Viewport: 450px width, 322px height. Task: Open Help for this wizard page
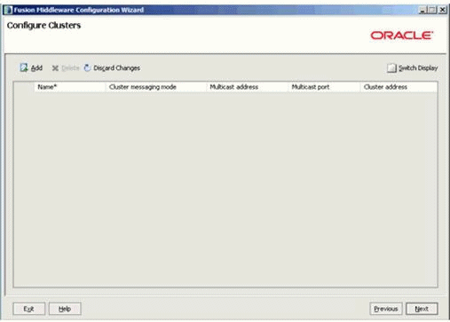(x=65, y=309)
